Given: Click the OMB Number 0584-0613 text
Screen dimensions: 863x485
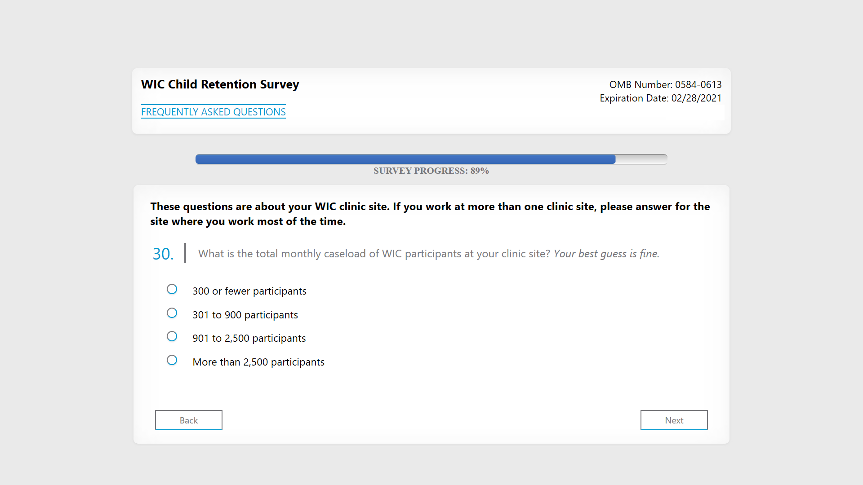Looking at the screenshot, I should pyautogui.click(x=665, y=84).
